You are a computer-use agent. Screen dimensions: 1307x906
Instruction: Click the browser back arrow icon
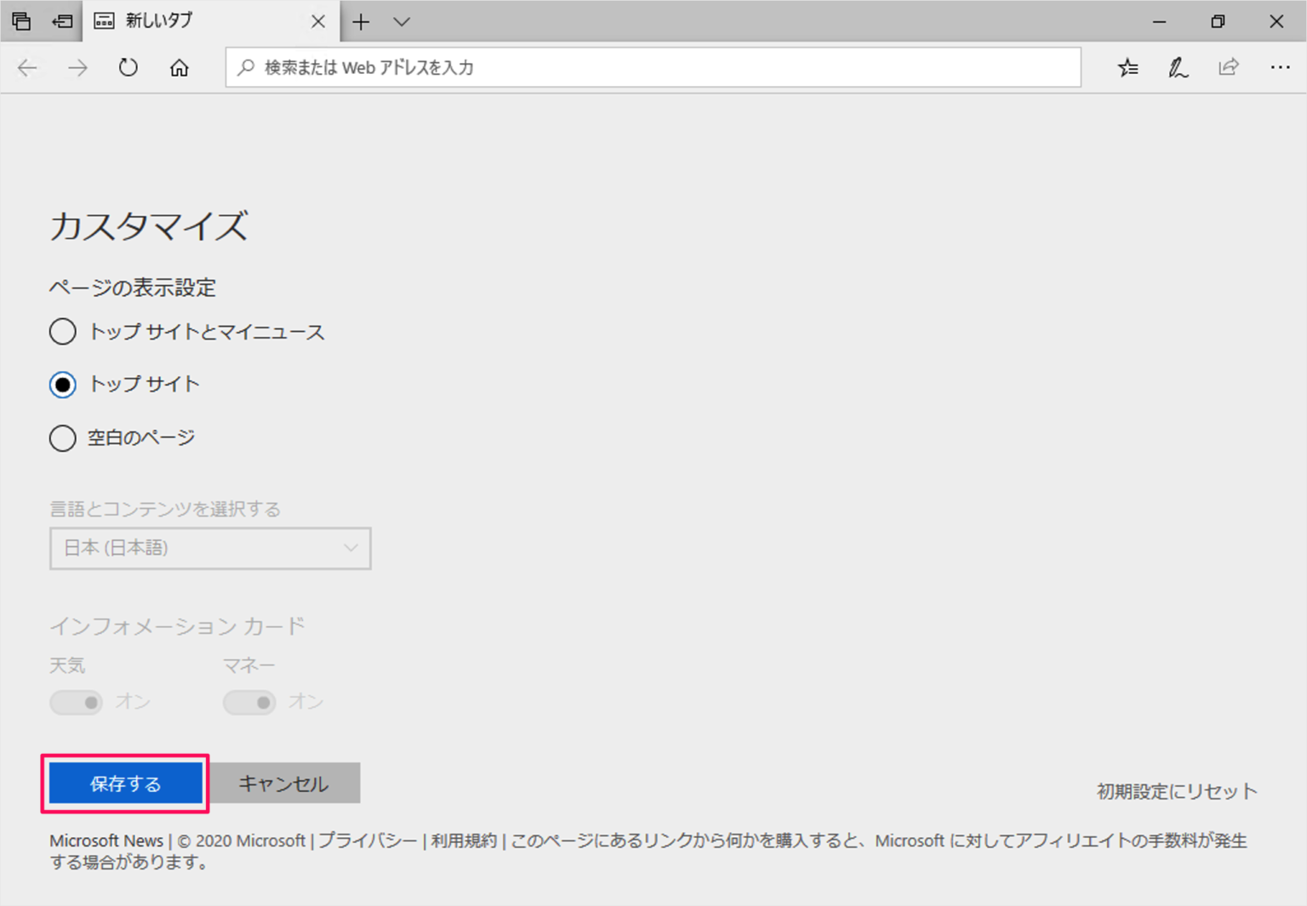pyautogui.click(x=27, y=67)
